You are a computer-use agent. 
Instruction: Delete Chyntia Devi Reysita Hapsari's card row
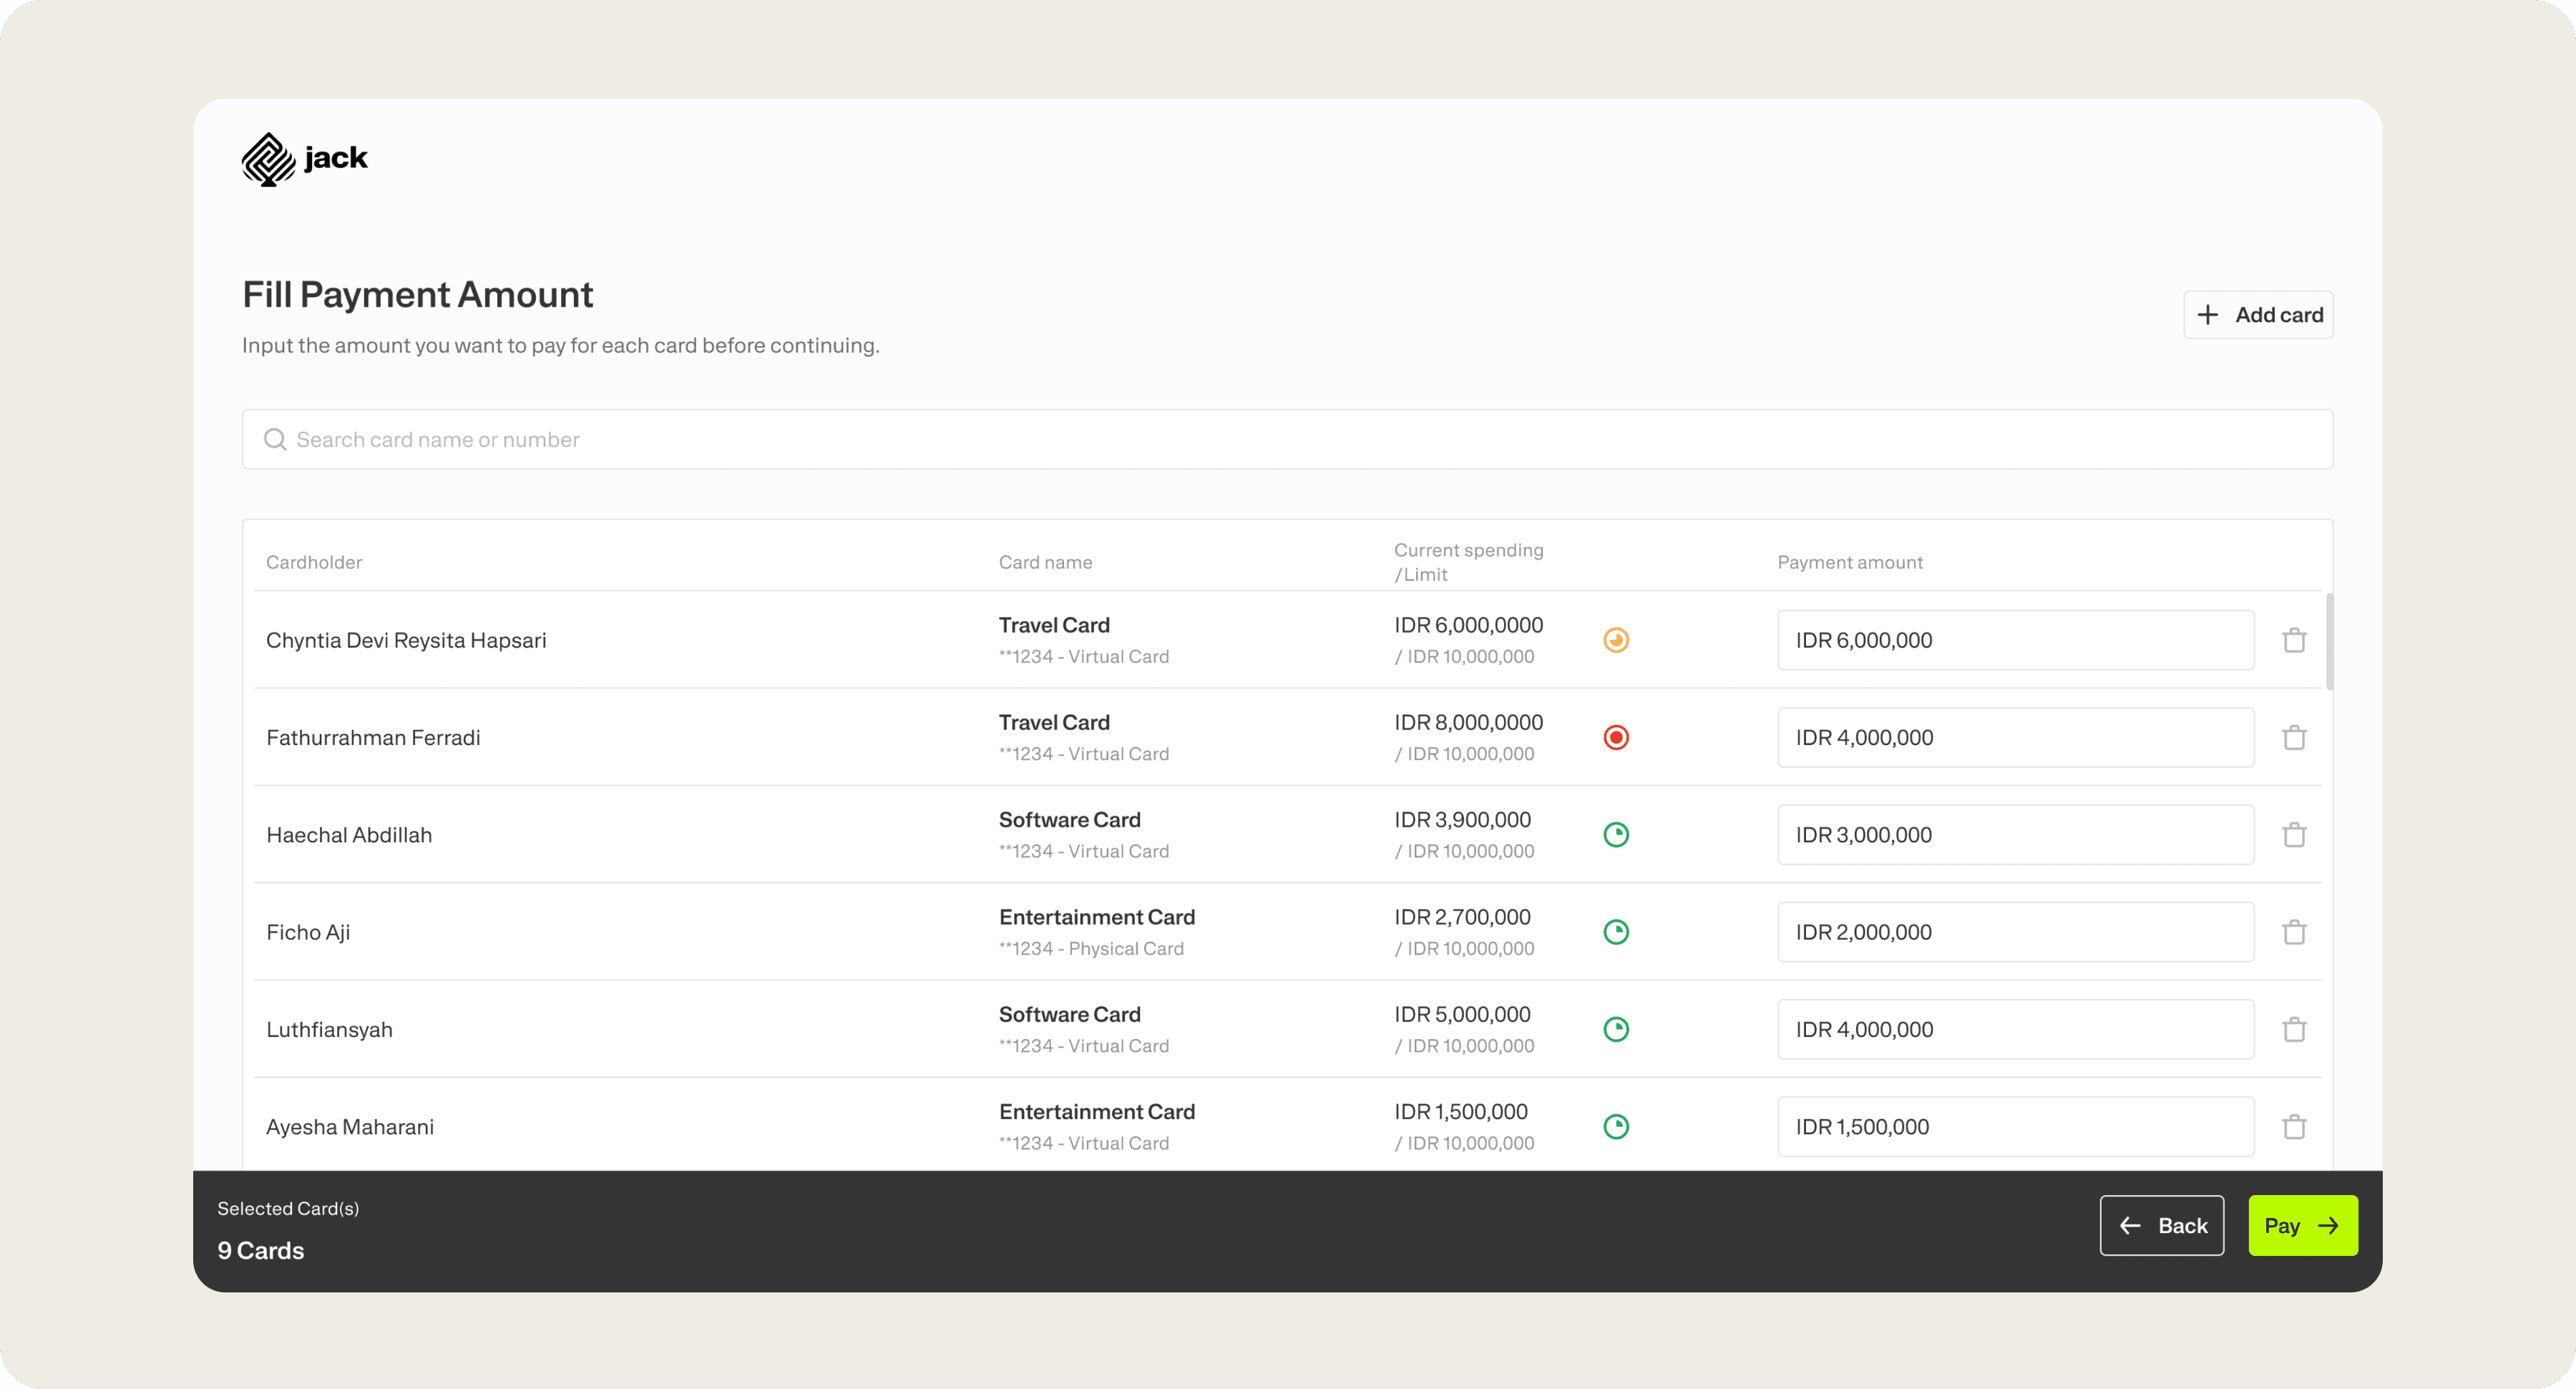pyautogui.click(x=2294, y=640)
